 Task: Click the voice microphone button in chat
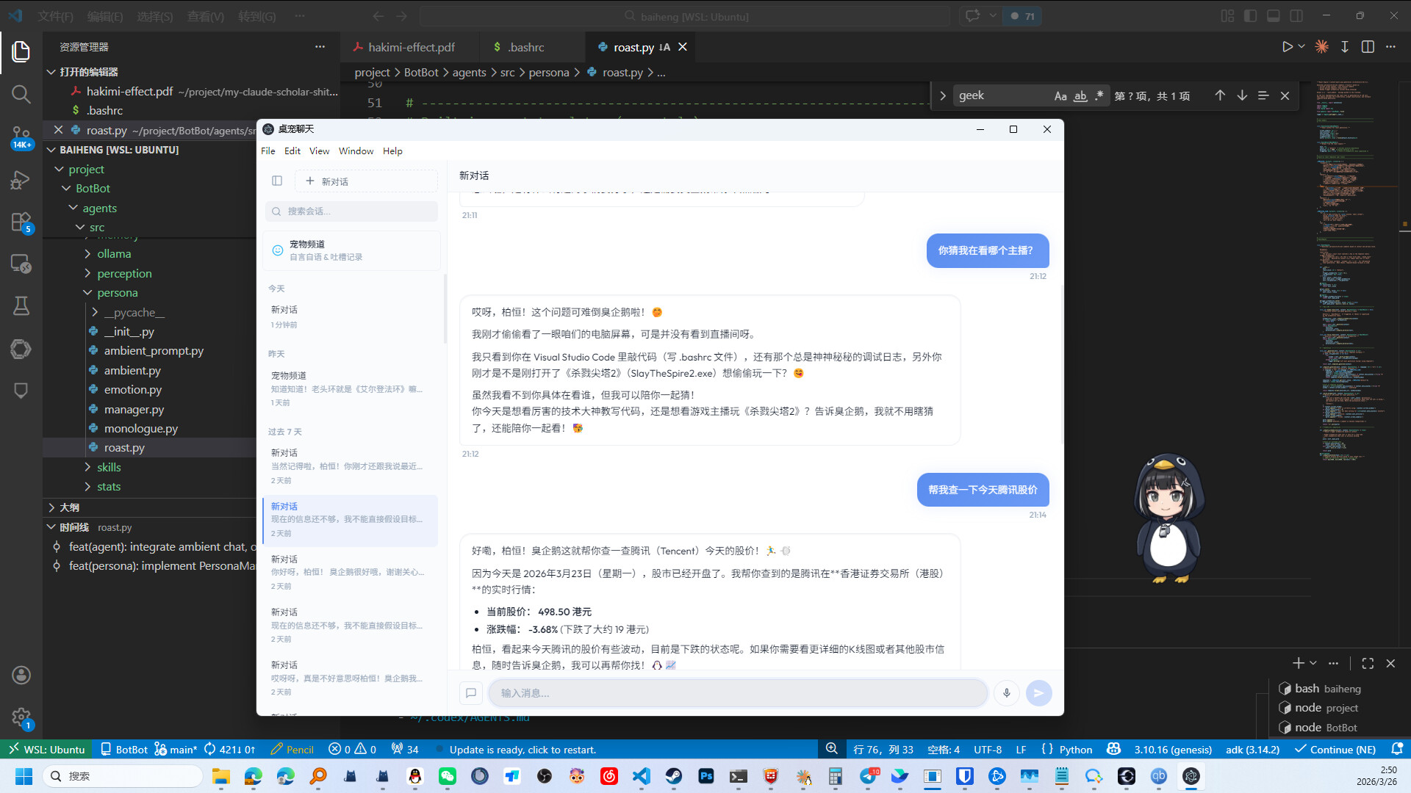1006,692
